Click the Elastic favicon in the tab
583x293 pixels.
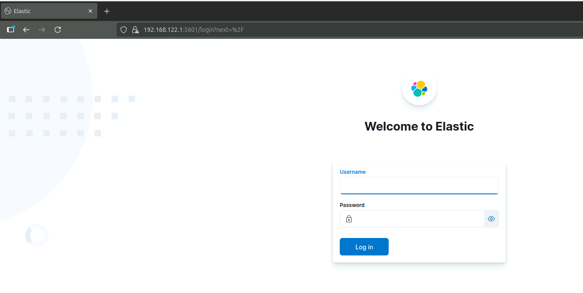[8, 11]
